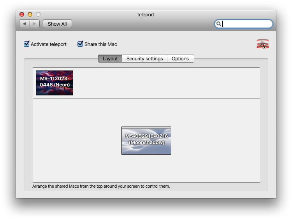Select the M9-112023-0446 (Neon) Mac thumbnail

click(x=55, y=83)
